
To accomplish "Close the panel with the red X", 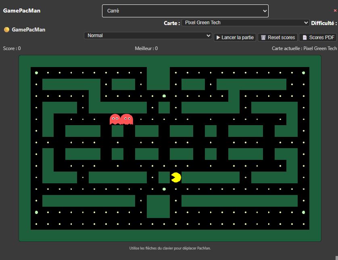I will (335, 11).
